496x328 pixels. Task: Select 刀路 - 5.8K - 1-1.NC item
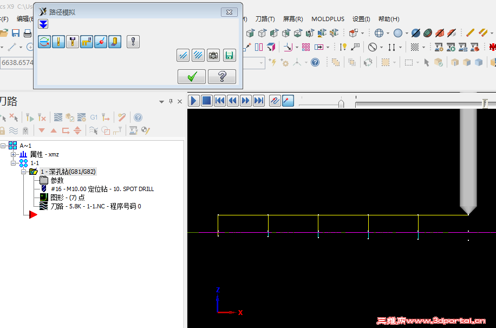[96, 206]
